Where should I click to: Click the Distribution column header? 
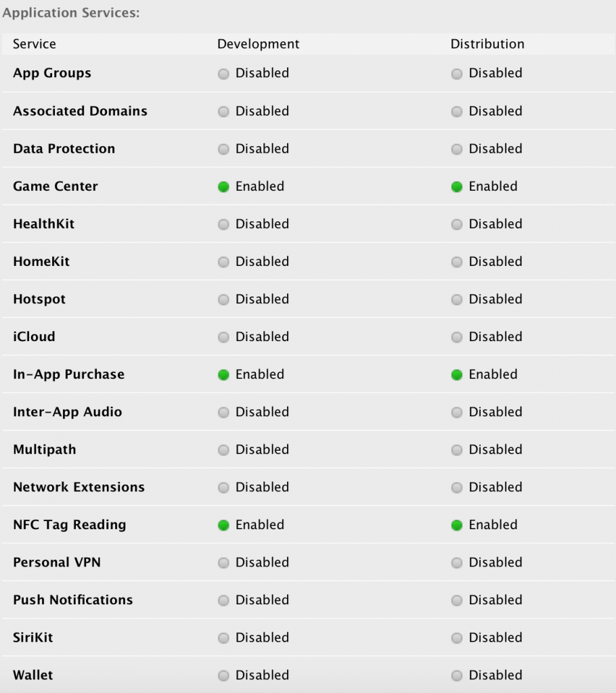click(x=487, y=44)
